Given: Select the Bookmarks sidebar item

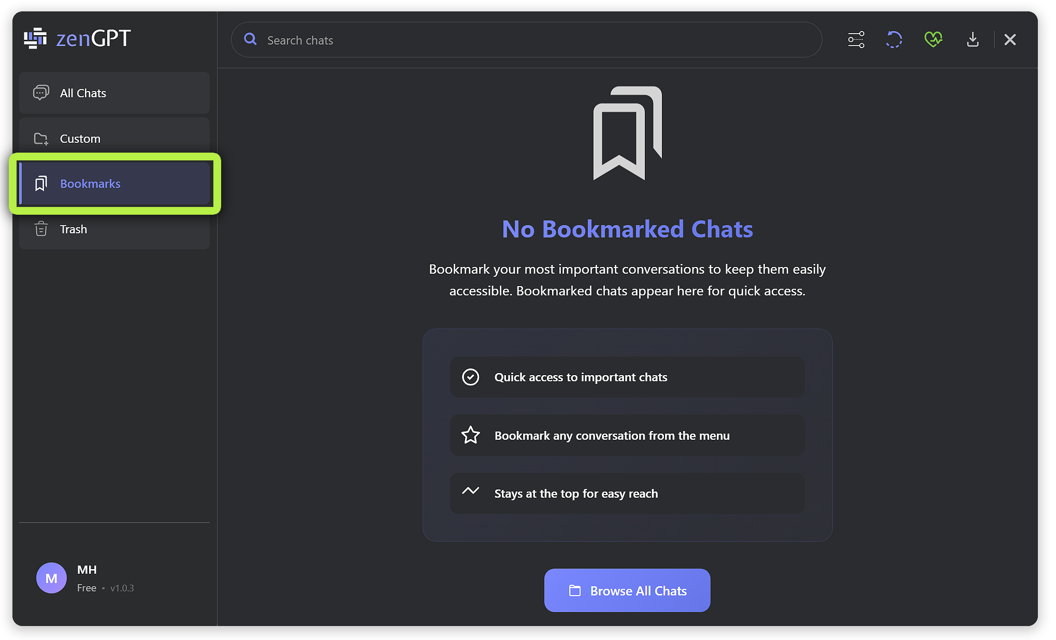Looking at the screenshot, I should coord(114,184).
